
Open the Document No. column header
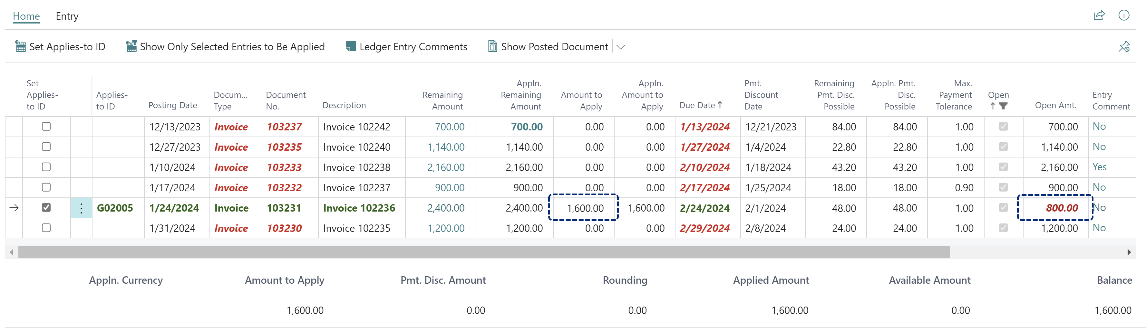coord(286,100)
